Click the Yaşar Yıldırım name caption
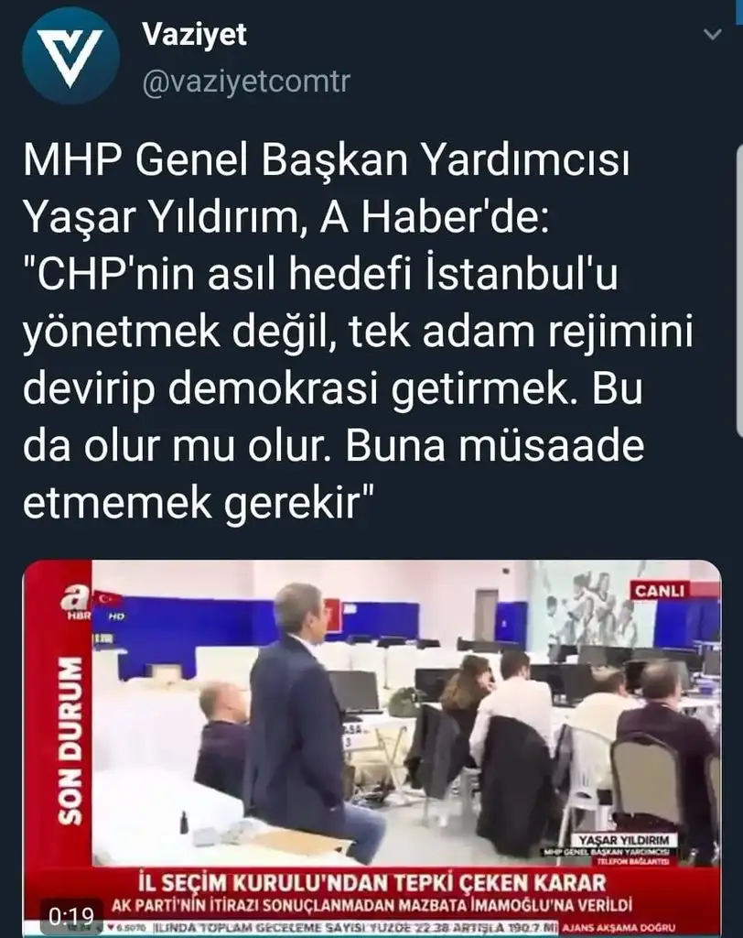This screenshot has height=938, width=743. coord(622,840)
